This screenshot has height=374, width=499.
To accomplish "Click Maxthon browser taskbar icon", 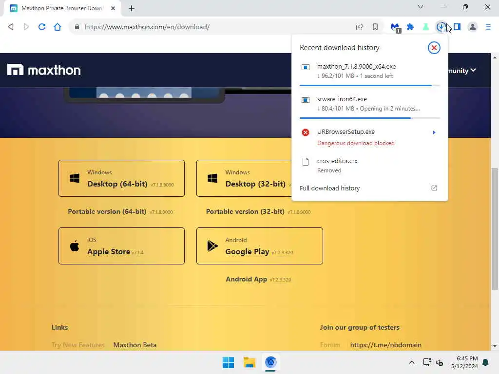I will 271,362.
